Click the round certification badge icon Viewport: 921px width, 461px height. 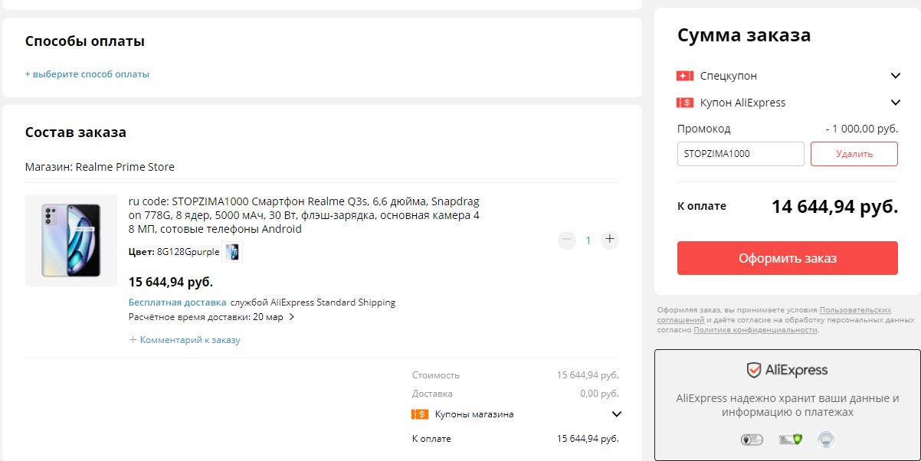pos(826,439)
